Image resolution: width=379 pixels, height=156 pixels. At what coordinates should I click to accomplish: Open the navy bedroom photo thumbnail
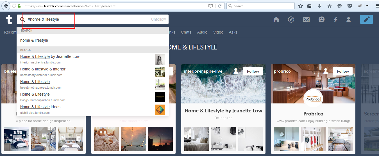(x=17, y=139)
